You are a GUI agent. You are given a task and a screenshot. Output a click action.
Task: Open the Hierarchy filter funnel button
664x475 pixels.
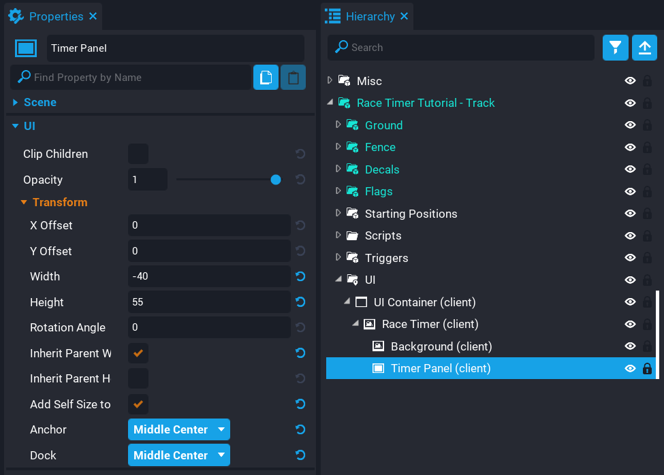[616, 48]
